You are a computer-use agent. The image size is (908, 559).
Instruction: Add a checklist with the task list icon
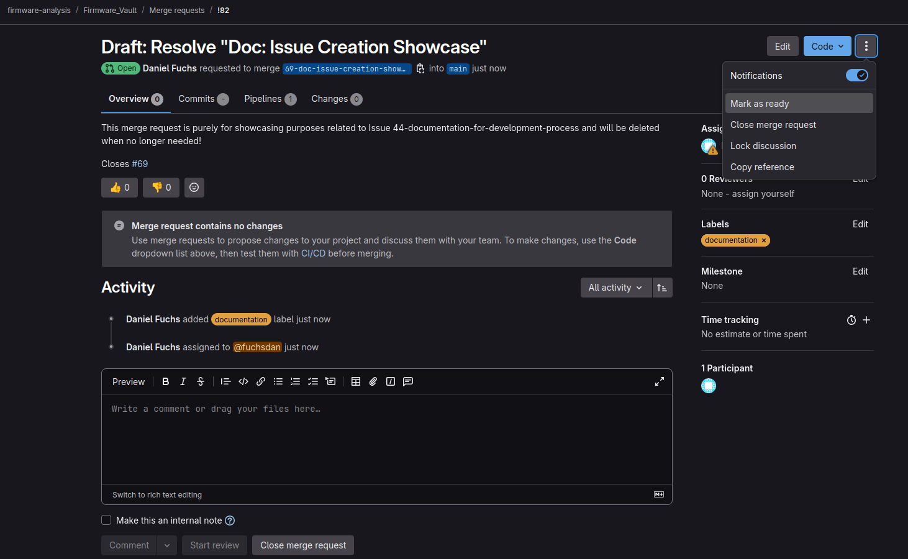tap(313, 381)
